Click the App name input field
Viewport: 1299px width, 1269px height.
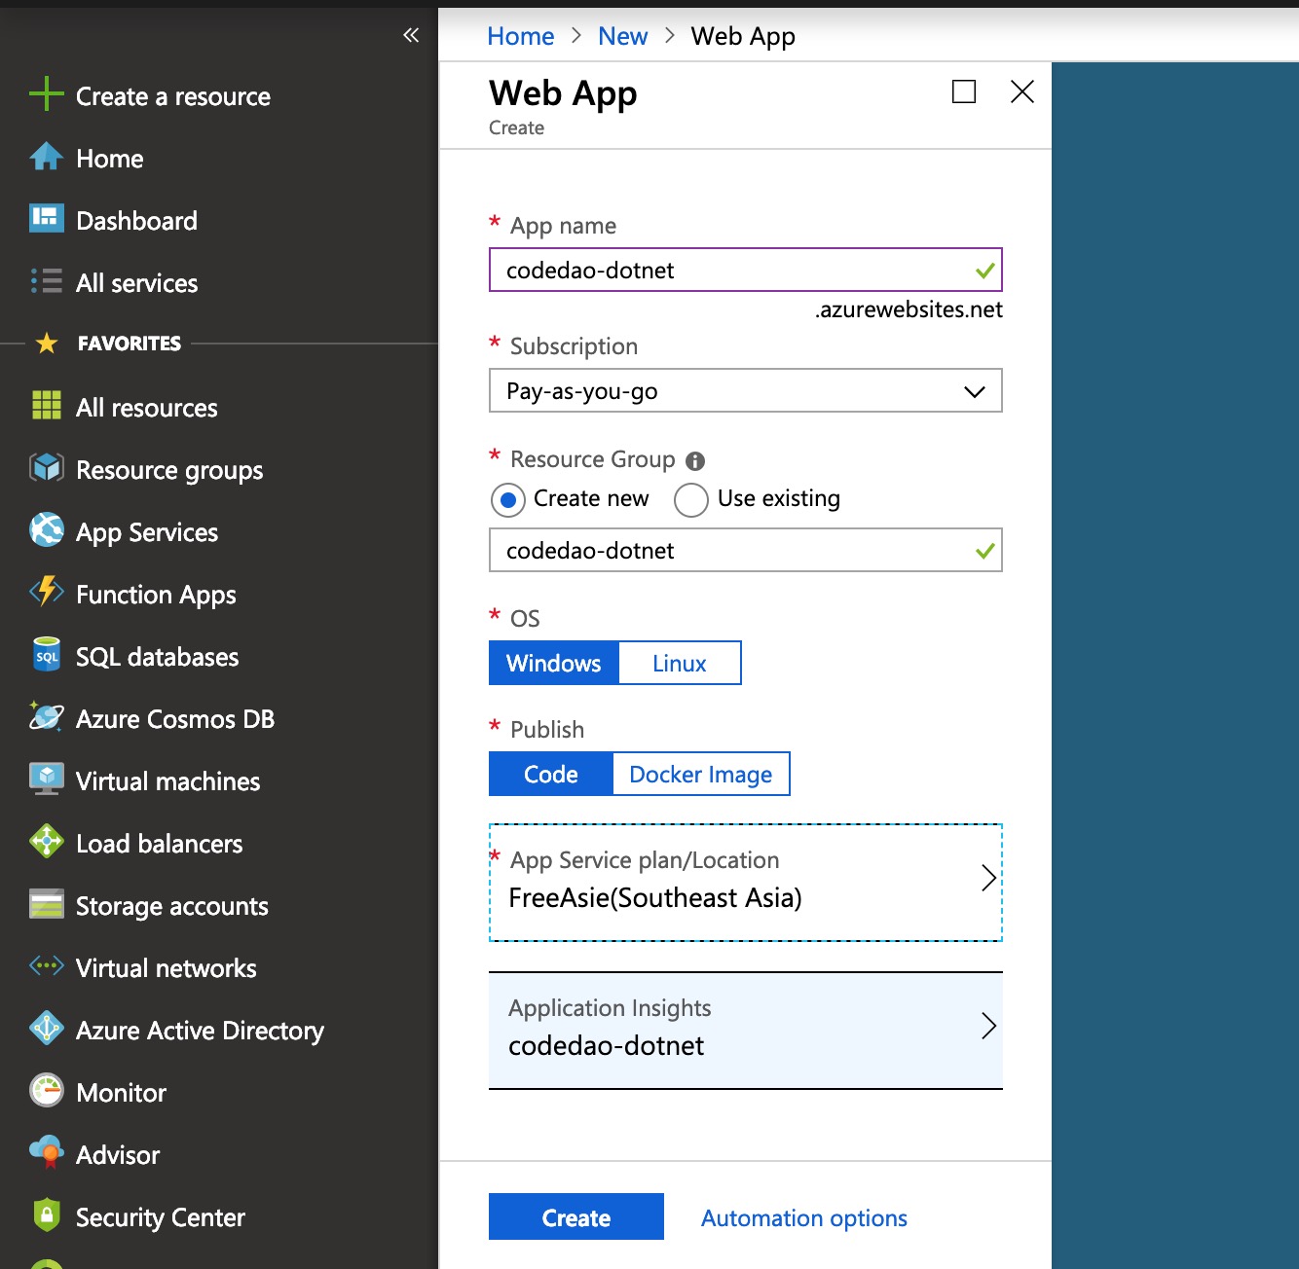[x=730, y=271]
